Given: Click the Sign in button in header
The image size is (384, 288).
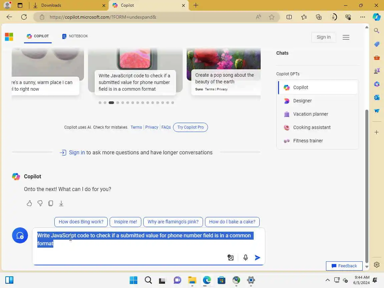Looking at the screenshot, I should pos(323,37).
